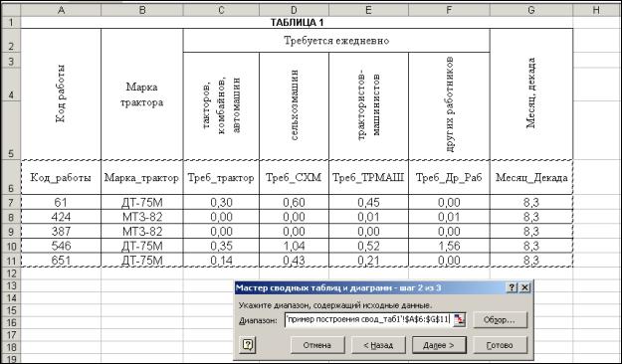The width and height of the screenshot is (622, 364).
Task: Click the Требуется ежедневно merged header cell
Action: coord(336,41)
